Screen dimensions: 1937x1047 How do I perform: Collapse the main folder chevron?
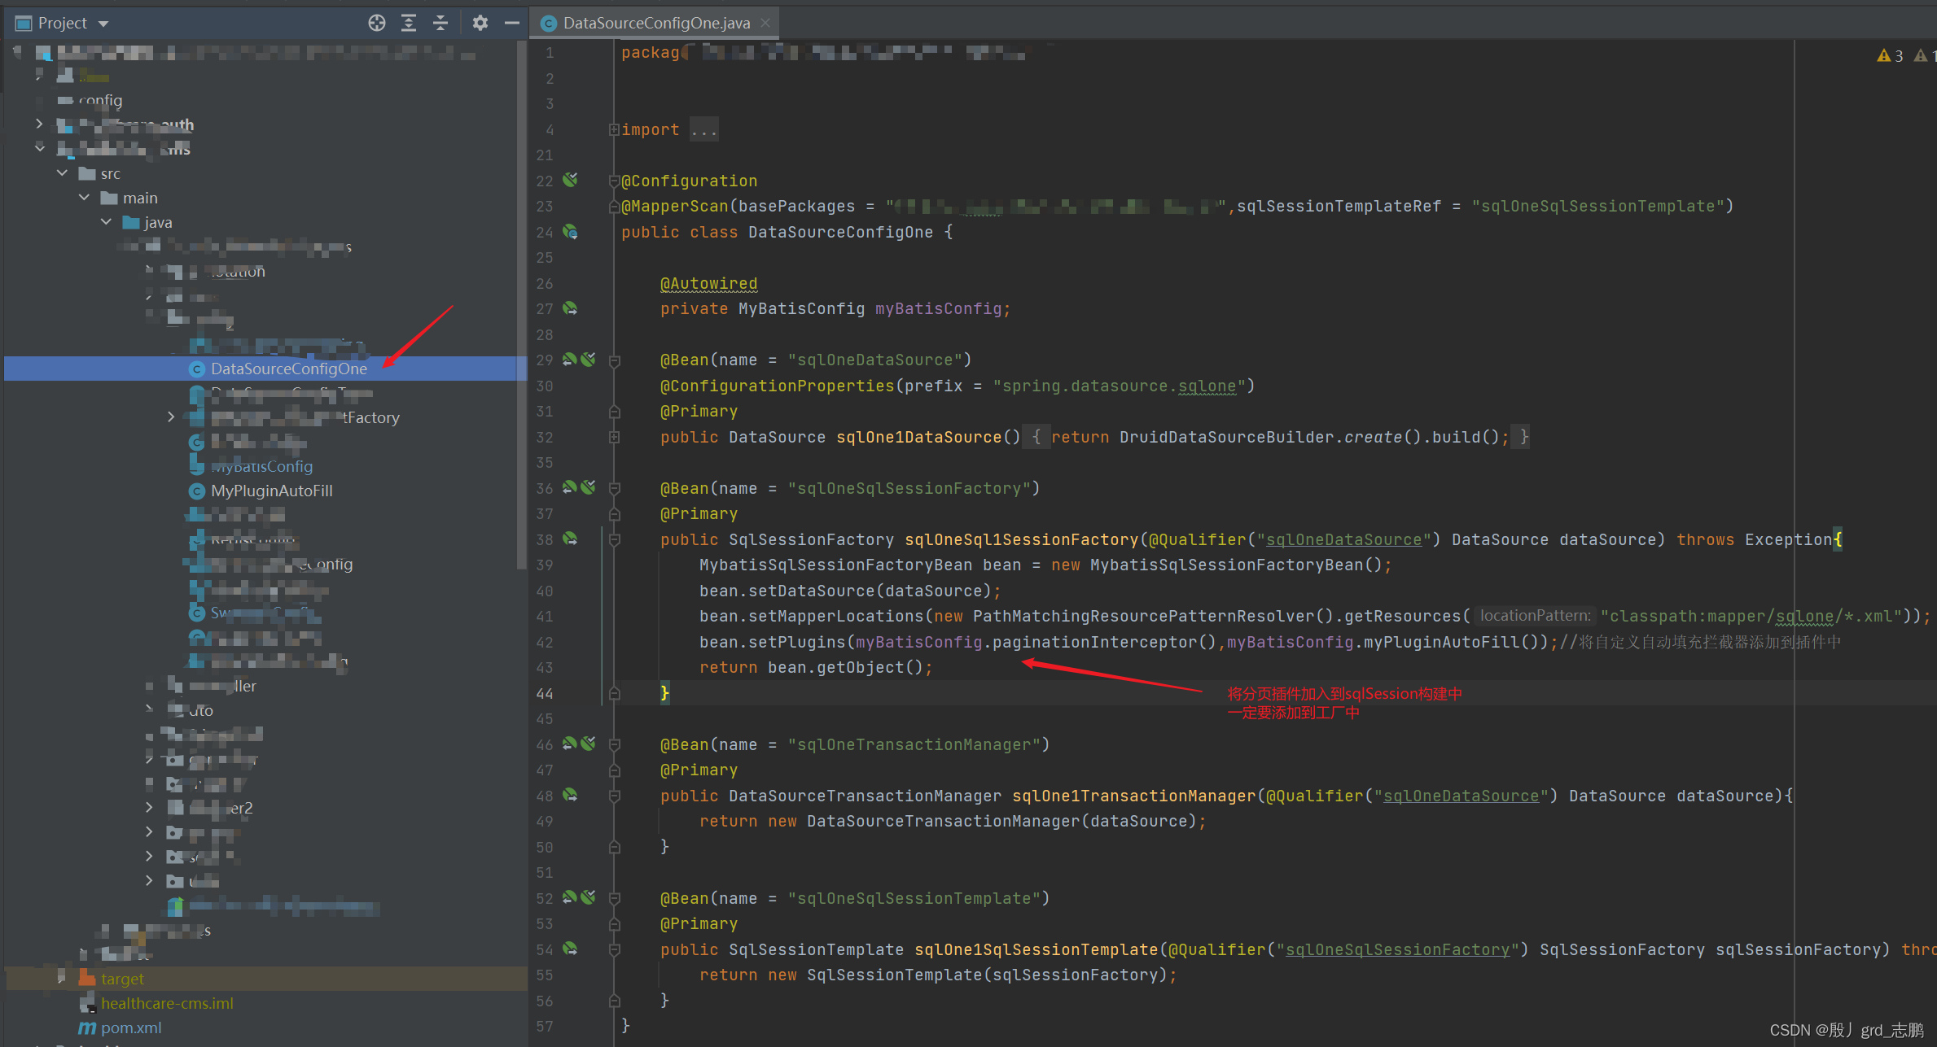[85, 198]
